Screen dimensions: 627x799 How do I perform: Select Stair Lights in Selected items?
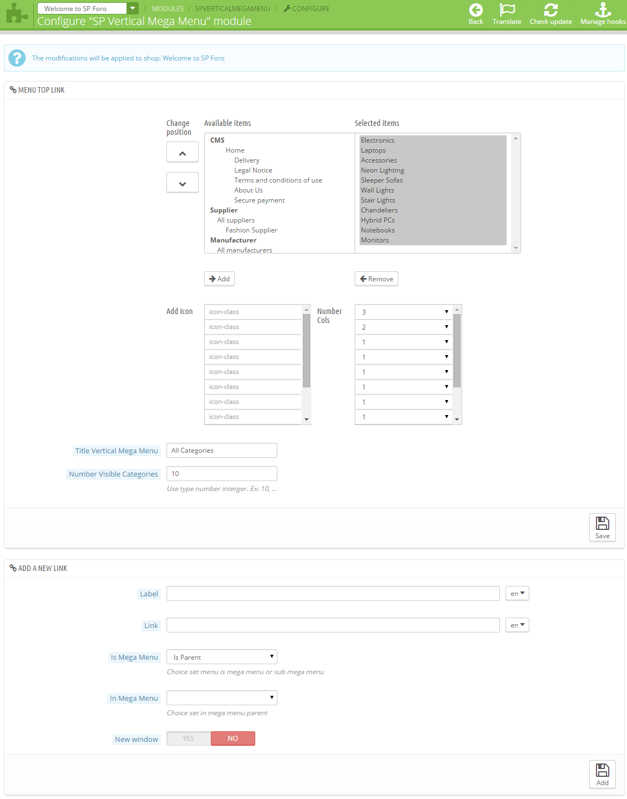coord(433,200)
